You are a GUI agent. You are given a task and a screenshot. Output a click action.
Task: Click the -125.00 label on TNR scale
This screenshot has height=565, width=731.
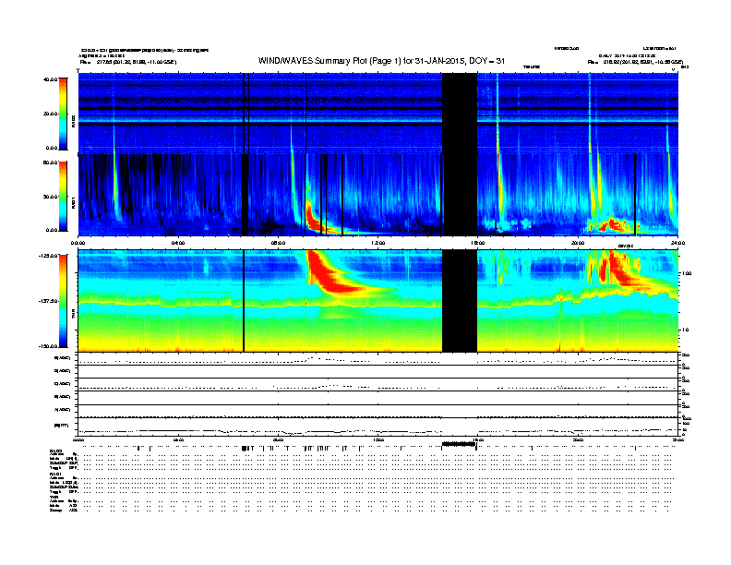coord(48,256)
